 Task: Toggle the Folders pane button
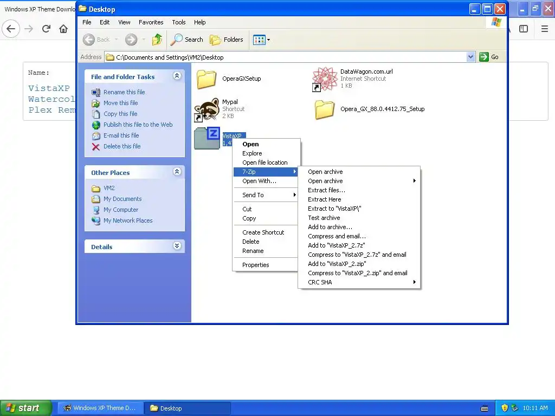pyautogui.click(x=227, y=40)
